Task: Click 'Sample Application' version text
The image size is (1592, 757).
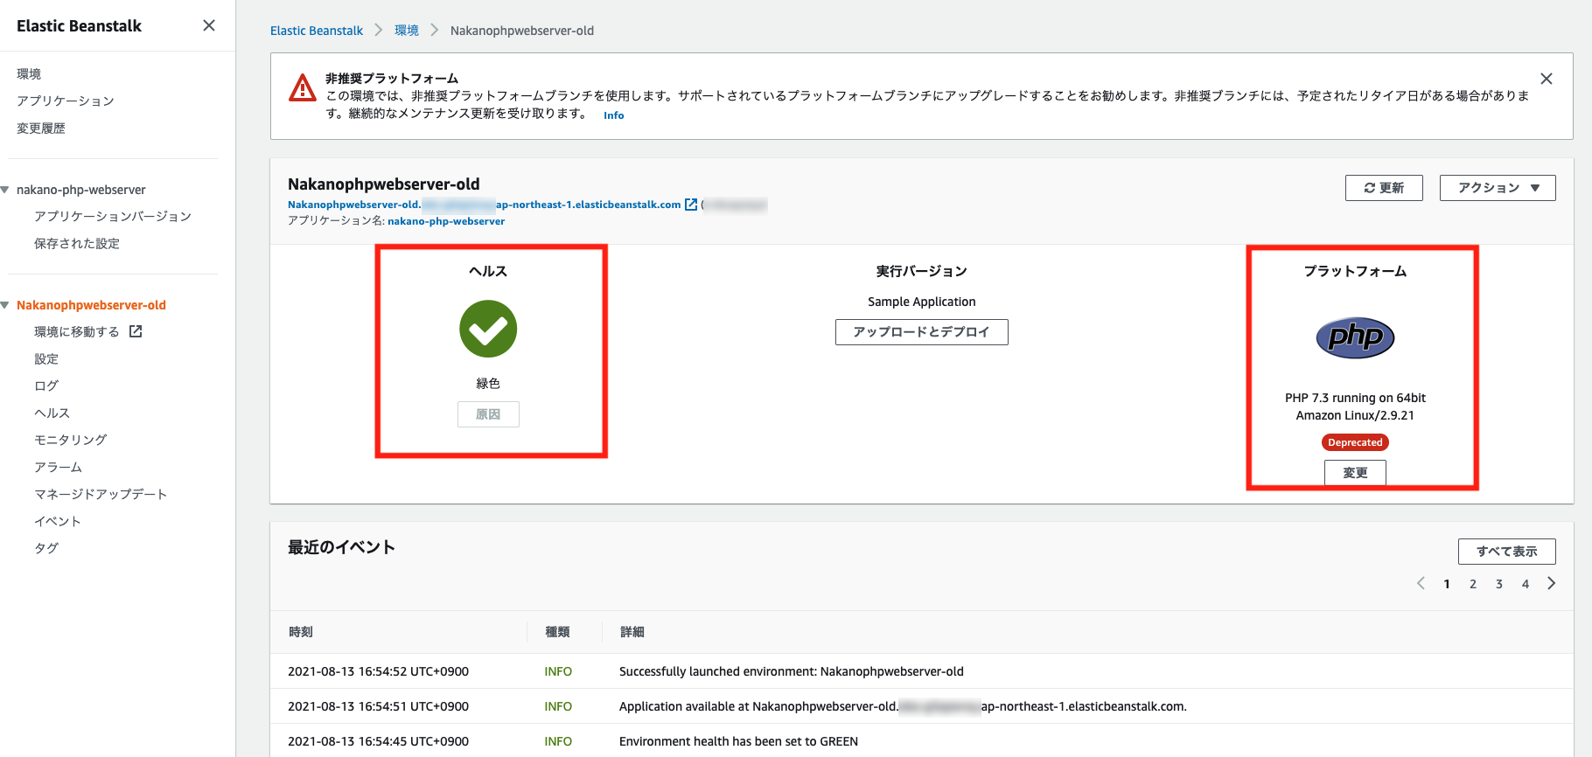Action: tap(921, 302)
